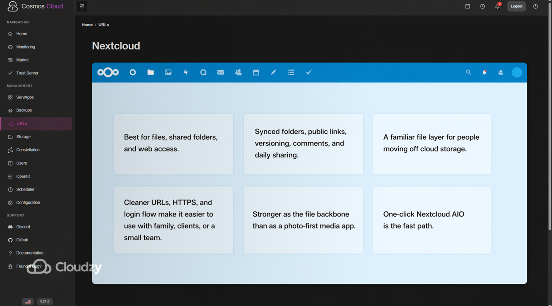This screenshot has height=306, width=552.
Task: Open the Mail envelope icon
Action: tap(221, 72)
